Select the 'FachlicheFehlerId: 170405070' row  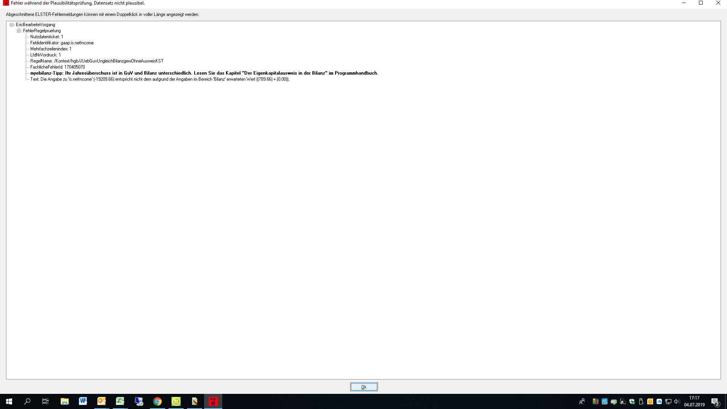[x=58, y=67]
